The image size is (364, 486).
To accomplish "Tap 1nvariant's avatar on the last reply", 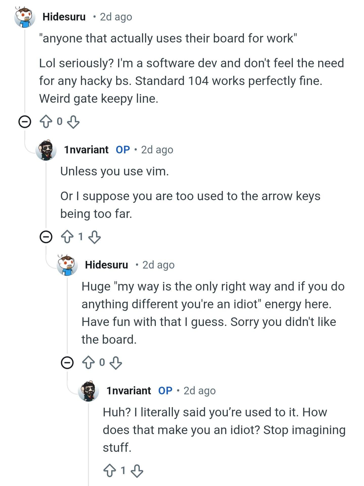I will (88, 391).
